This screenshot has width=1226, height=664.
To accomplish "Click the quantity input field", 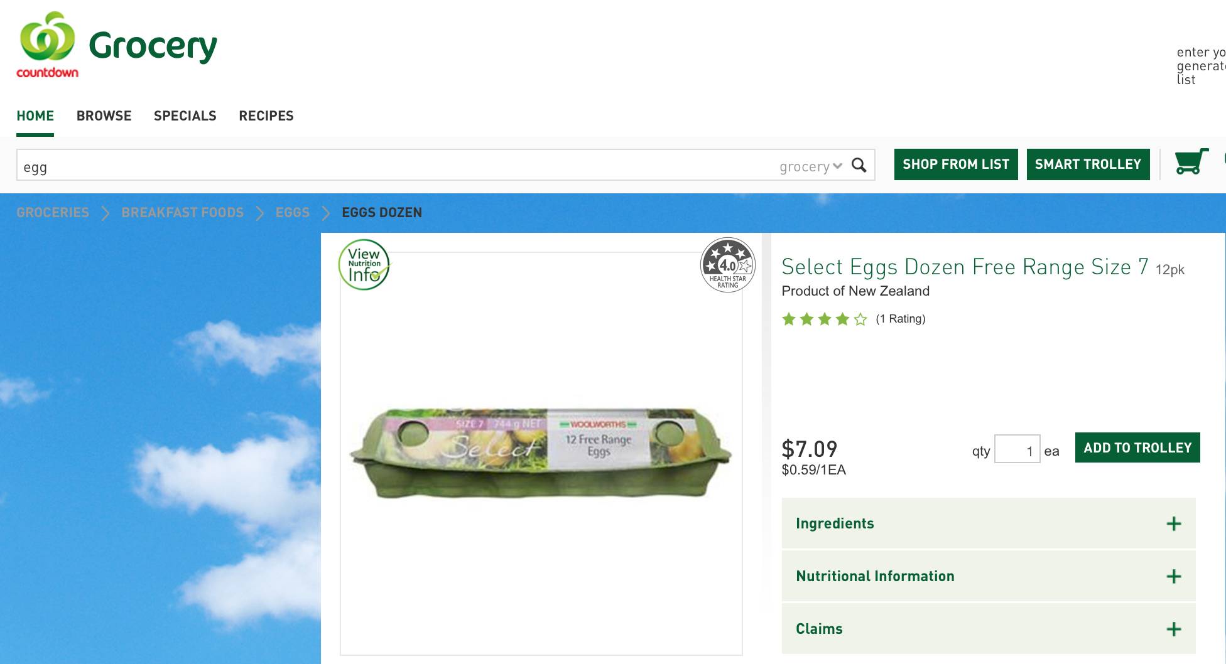I will (x=1017, y=449).
